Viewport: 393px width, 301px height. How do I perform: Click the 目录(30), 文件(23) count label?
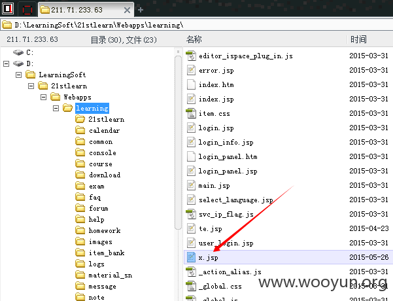(124, 40)
